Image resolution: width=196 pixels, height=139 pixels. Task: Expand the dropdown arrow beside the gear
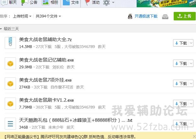(x=113, y=3)
